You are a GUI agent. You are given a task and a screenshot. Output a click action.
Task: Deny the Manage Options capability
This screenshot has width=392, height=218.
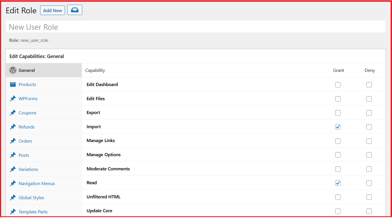click(x=369, y=155)
